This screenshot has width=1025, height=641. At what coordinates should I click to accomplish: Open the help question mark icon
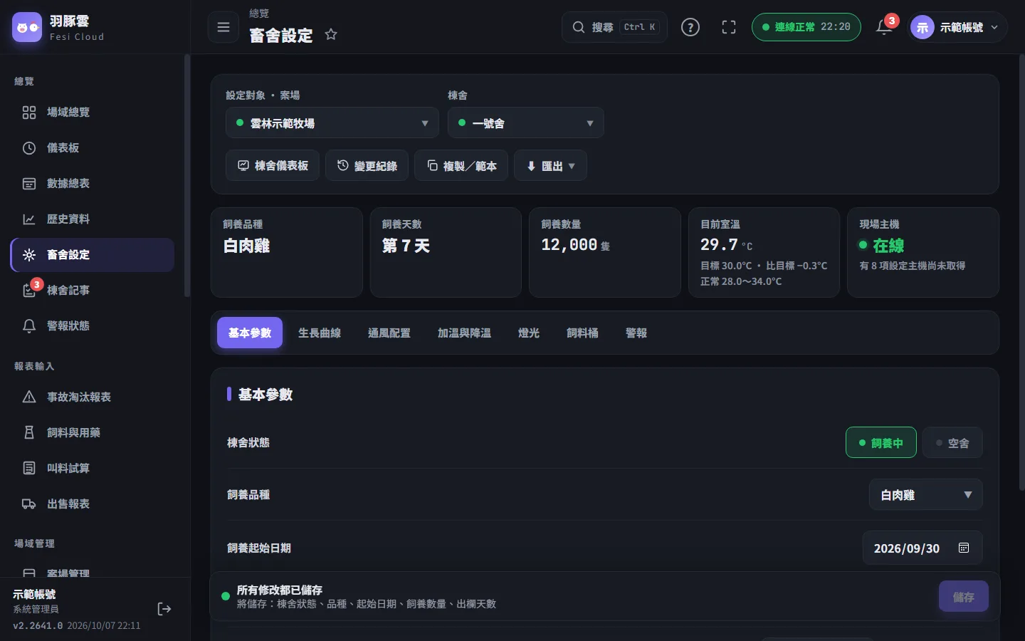tap(690, 27)
